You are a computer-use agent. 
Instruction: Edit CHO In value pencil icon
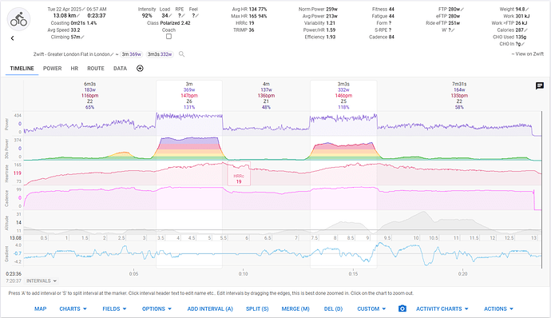pyautogui.click(x=523, y=44)
